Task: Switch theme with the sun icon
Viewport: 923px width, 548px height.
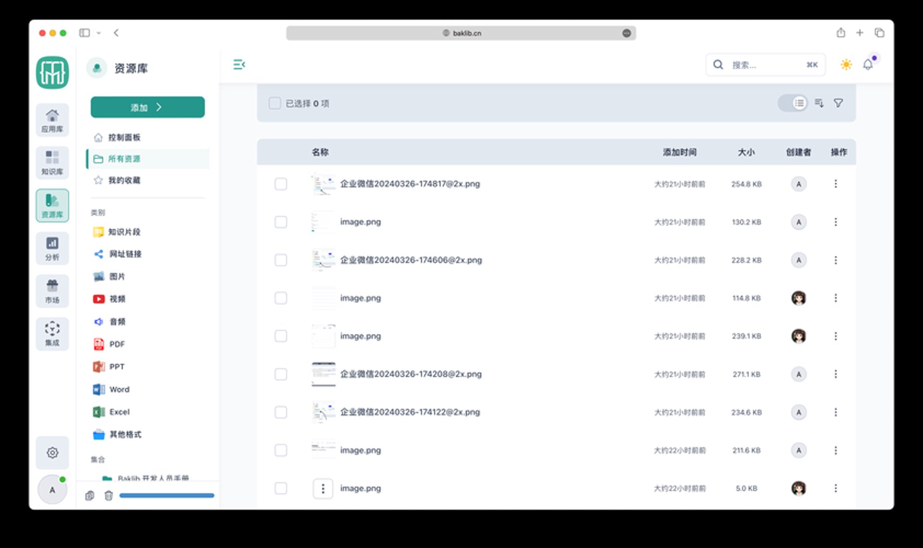Action: click(846, 64)
